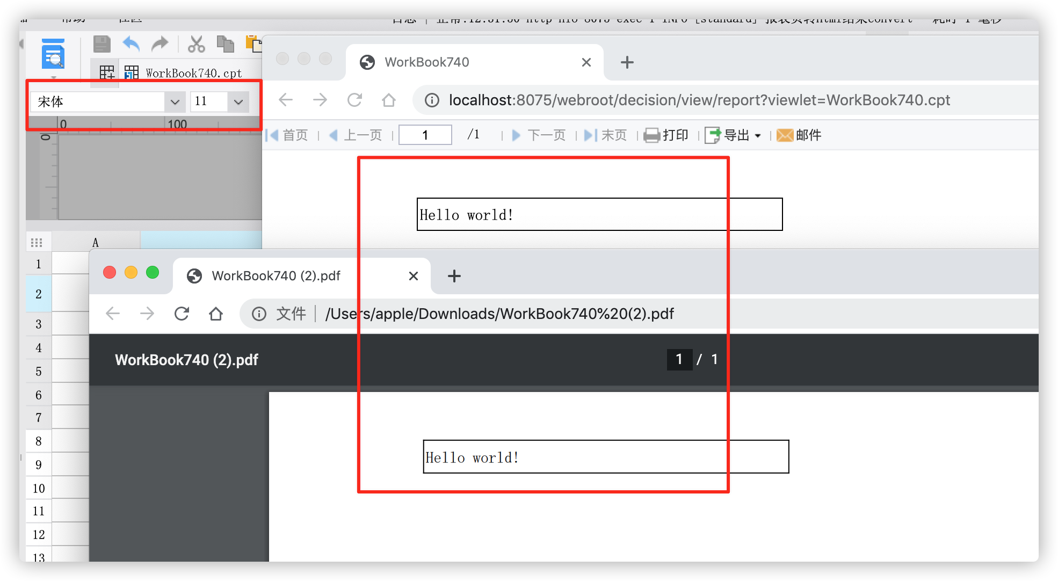This screenshot has width=1058, height=581.
Task: Open new tab in PDF browser window
Action: 454,276
